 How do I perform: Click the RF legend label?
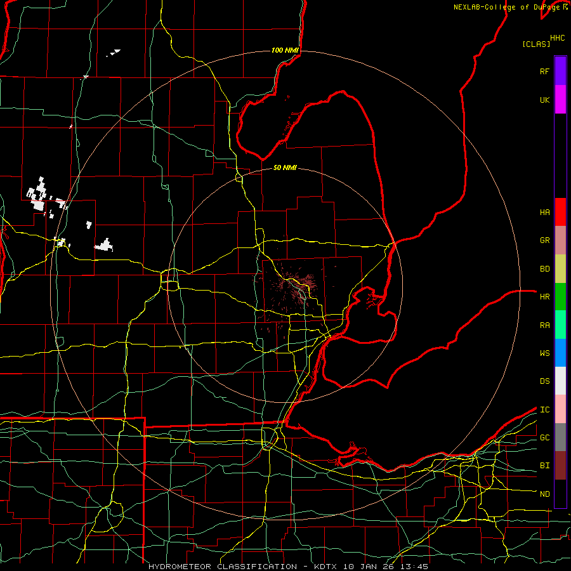[544, 71]
